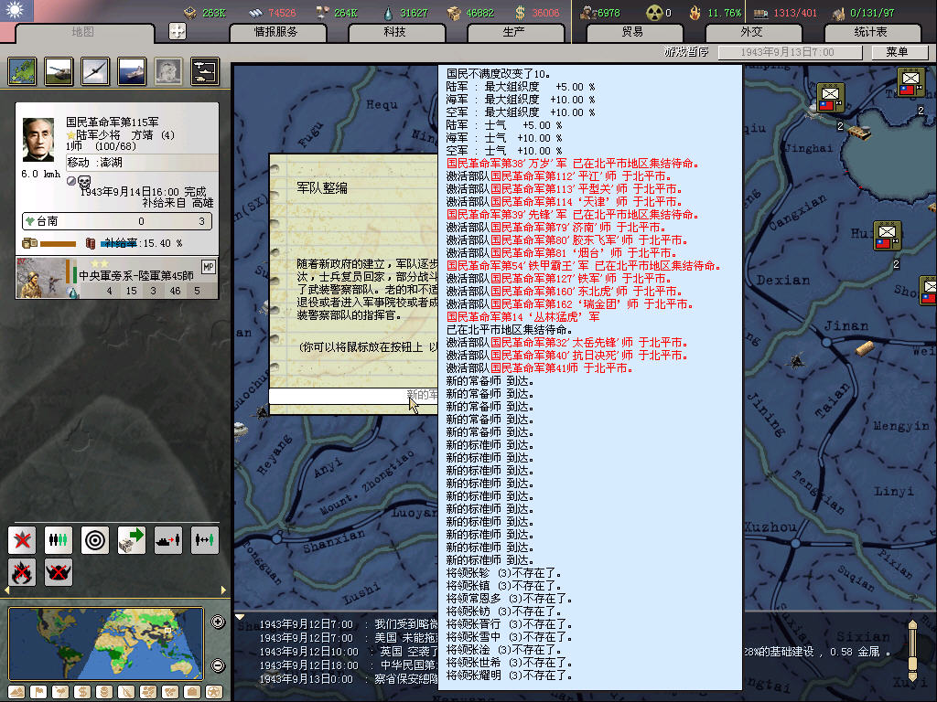Open the naval units list icon

[132, 70]
